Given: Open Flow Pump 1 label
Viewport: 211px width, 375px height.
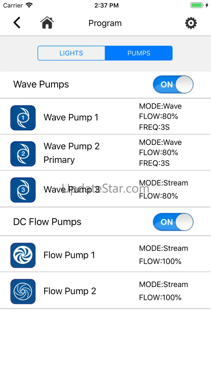Looking at the screenshot, I should tap(69, 255).
